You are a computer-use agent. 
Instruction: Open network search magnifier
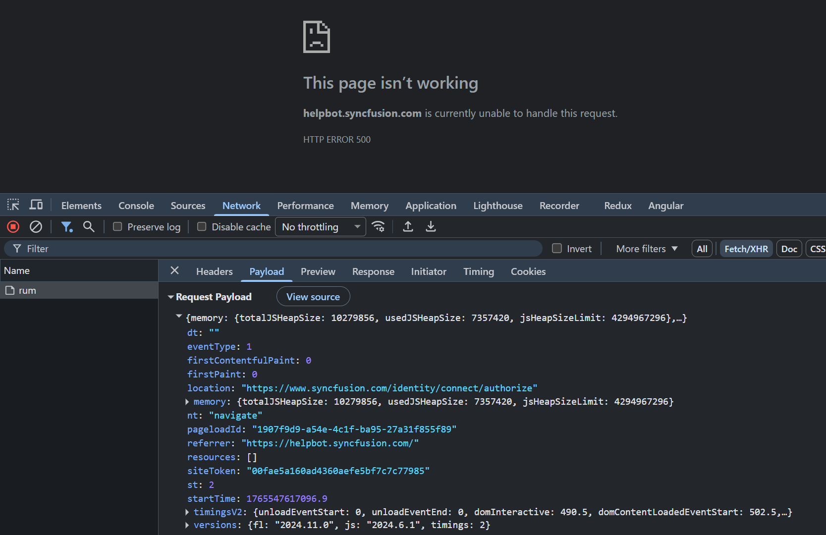pyautogui.click(x=89, y=227)
